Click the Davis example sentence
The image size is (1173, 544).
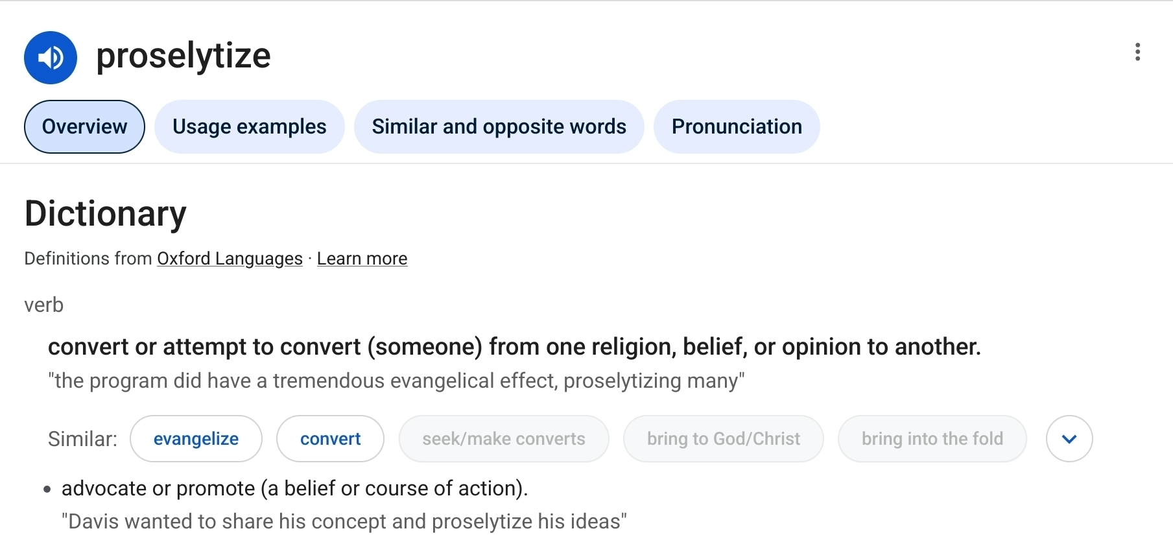[344, 521]
